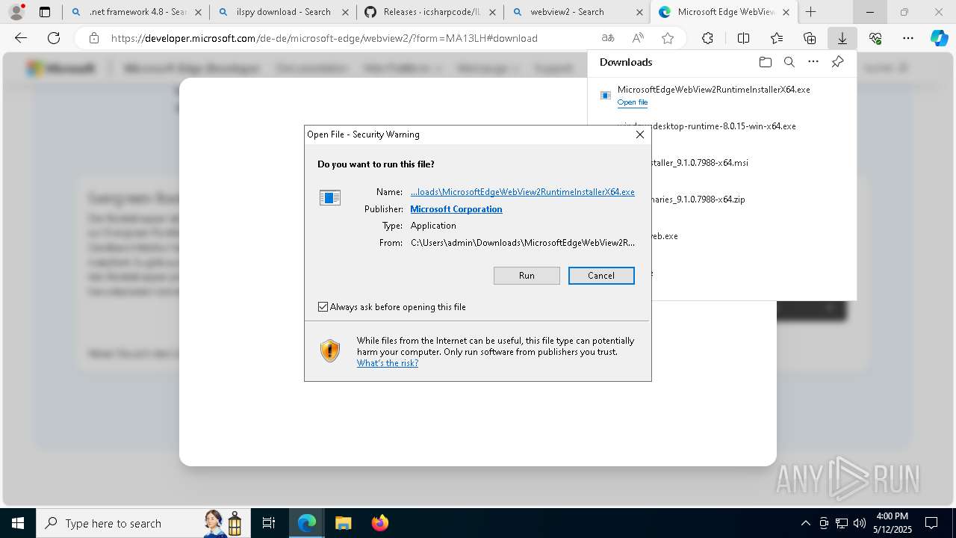956x538 pixels.
Task: Toggle split screen icon
Action: [743, 38]
